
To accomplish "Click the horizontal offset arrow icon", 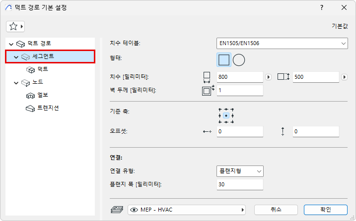I will (x=207, y=131).
